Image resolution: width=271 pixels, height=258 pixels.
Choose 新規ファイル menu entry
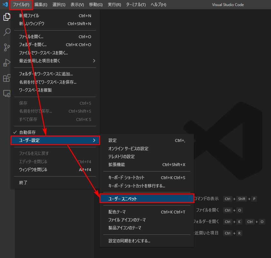pos(55,16)
